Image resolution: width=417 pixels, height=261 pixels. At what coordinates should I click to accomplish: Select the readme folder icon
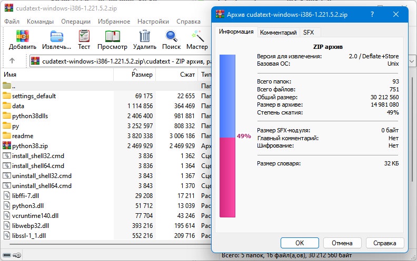tap(7, 135)
